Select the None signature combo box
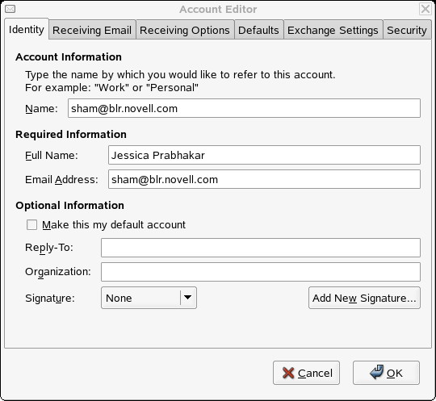The width and height of the screenshot is (436, 401). click(x=149, y=298)
